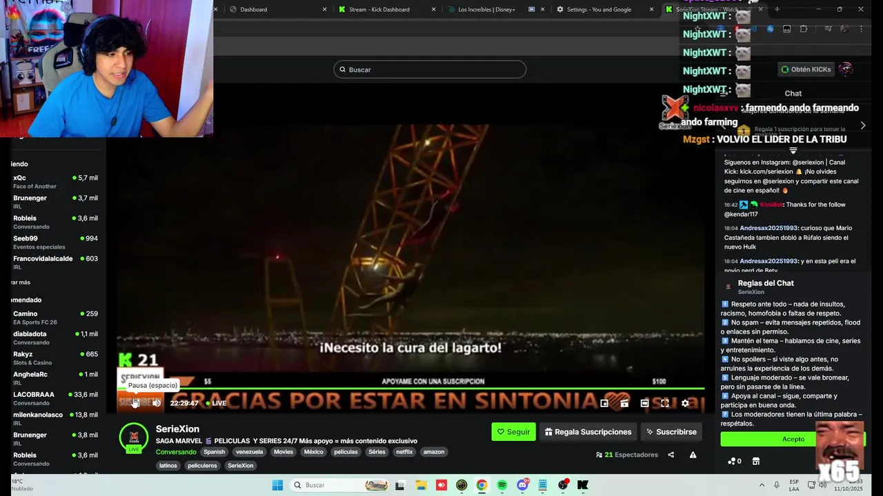Select the netflix tag
This screenshot has width=883, height=496.
pyautogui.click(x=404, y=452)
